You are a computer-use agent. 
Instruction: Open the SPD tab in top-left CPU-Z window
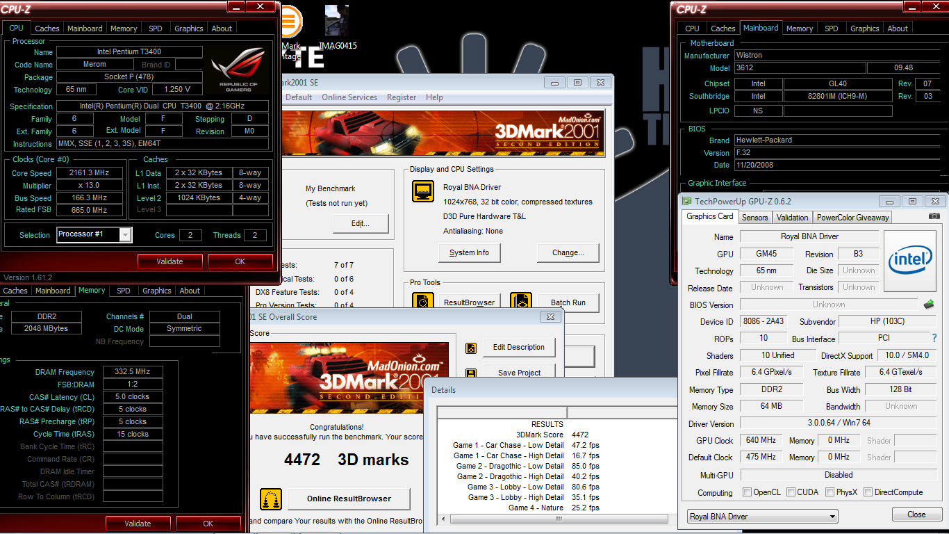tap(156, 29)
